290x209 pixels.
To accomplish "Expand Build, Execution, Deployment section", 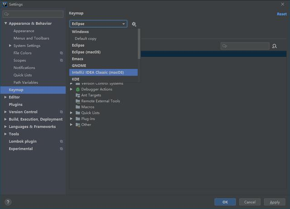I will click(5, 119).
